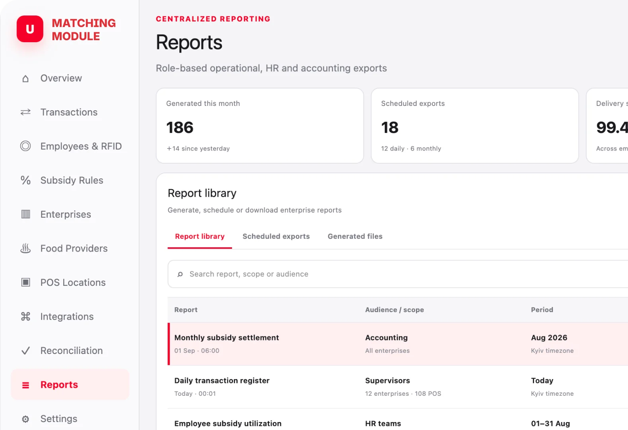
Task: Switch to the Report library tab
Action: (x=200, y=236)
